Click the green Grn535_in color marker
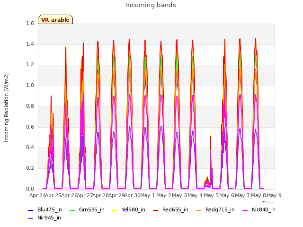Image resolution: width=303 pixels, height=227 pixels. pyautogui.click(x=72, y=210)
